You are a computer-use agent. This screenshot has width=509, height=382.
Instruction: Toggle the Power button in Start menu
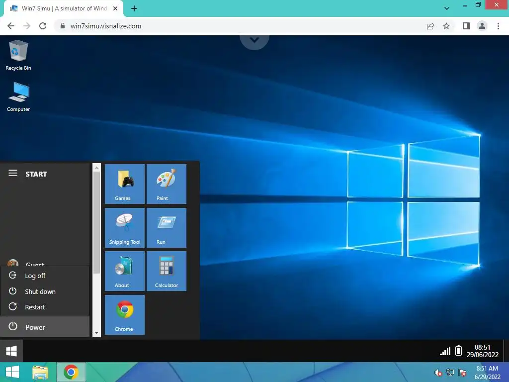[45, 327]
